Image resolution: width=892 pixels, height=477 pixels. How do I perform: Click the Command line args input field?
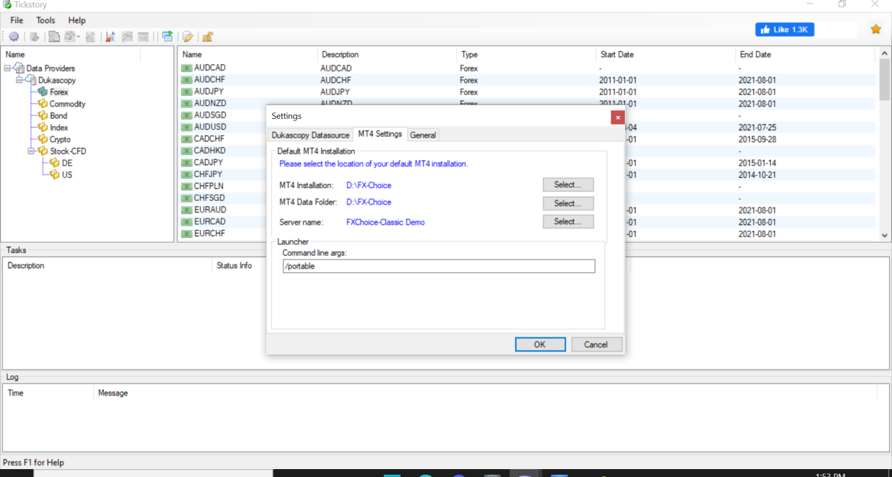click(439, 266)
